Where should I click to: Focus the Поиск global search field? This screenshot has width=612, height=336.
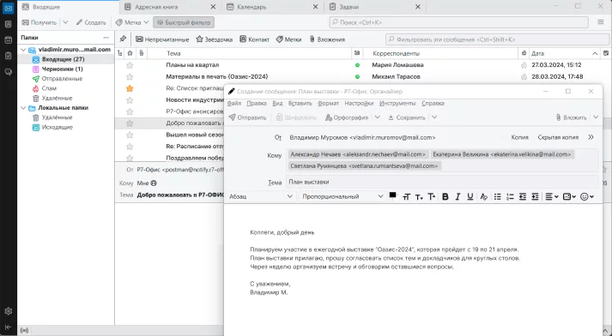459,22
